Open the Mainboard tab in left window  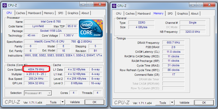coord(34,13)
